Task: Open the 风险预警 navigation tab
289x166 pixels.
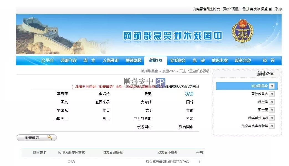Action: tap(134, 61)
